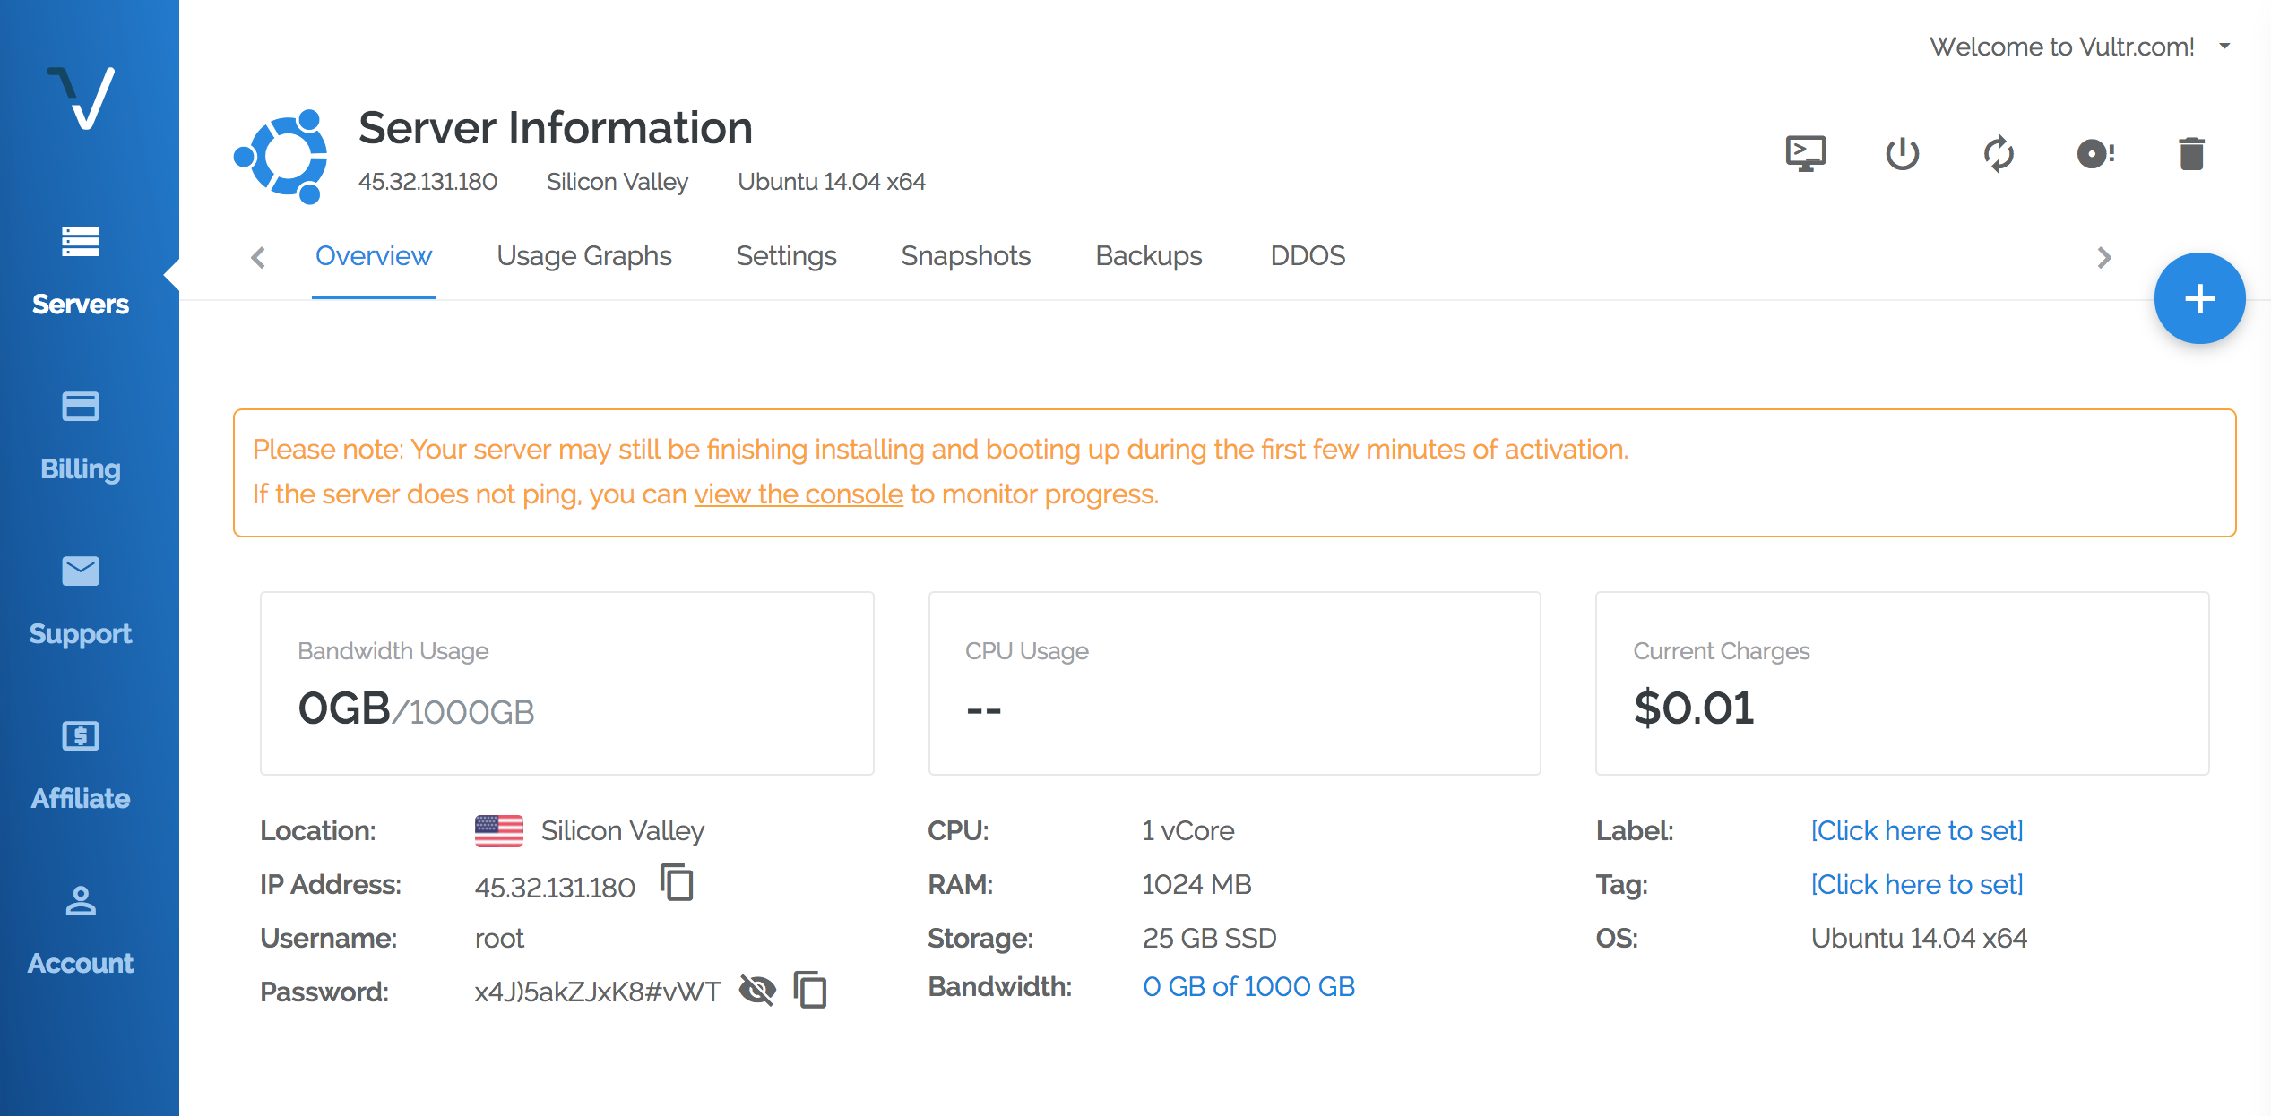Copy the password with the copy icon
The height and width of the screenshot is (1116, 2271).
pos(810,990)
